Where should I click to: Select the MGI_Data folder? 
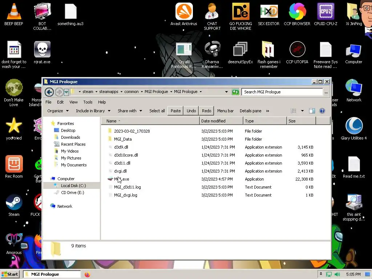click(x=123, y=139)
